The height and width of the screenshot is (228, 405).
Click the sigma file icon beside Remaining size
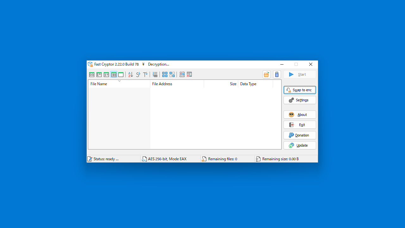tap(258, 159)
